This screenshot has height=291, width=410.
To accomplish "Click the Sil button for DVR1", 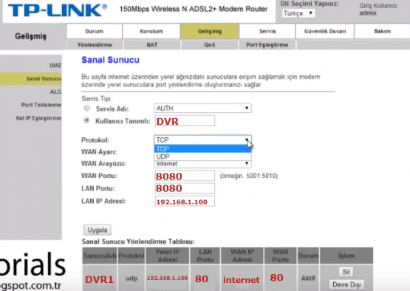I will (346, 272).
